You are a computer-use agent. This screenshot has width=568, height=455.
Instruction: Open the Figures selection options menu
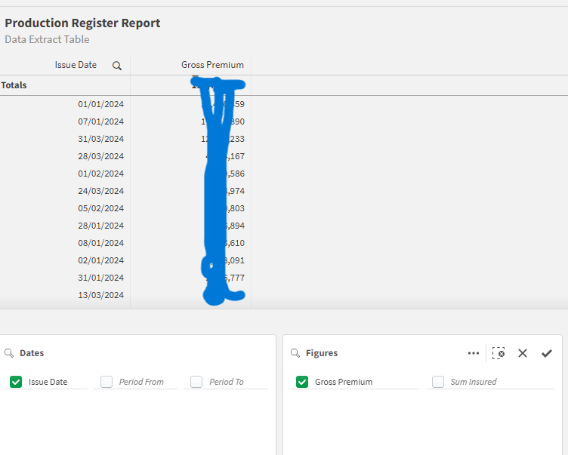[x=473, y=353]
